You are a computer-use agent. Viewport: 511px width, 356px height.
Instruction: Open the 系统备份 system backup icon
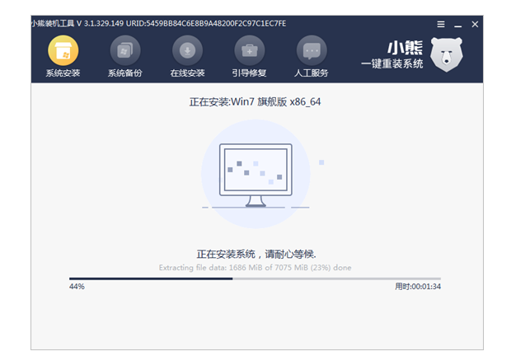click(125, 51)
